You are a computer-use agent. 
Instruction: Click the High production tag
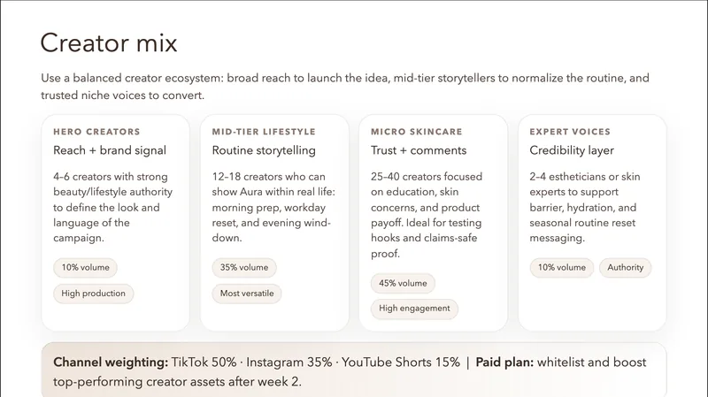pos(93,293)
